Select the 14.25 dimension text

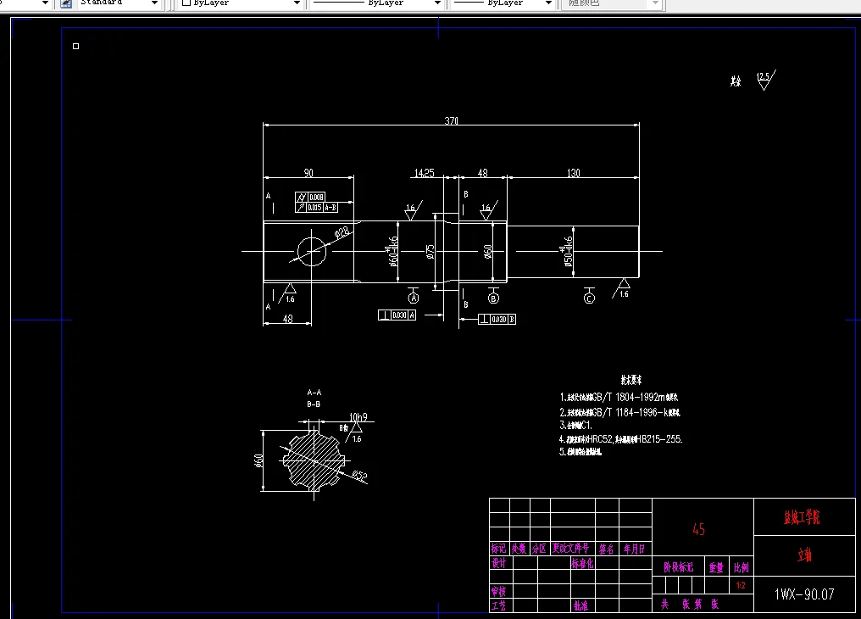pos(424,173)
